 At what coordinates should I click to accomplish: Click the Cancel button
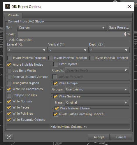pos(121,137)
